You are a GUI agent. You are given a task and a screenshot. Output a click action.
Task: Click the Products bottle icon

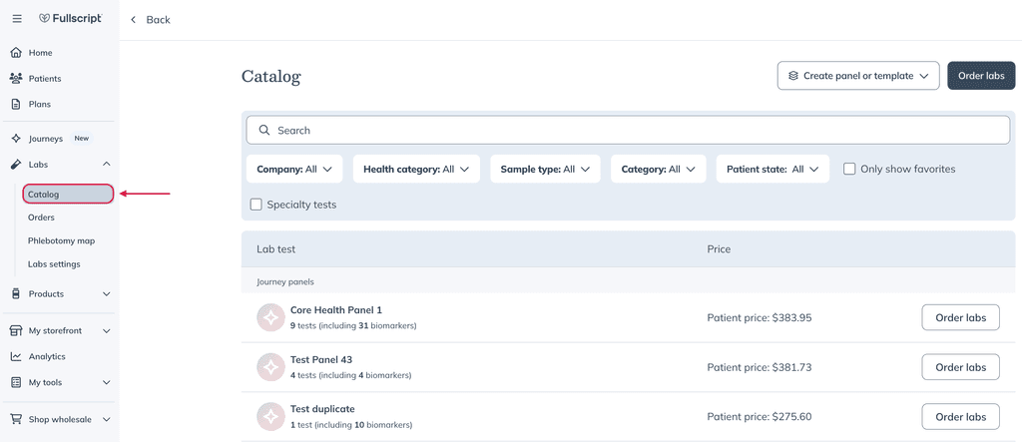(16, 294)
